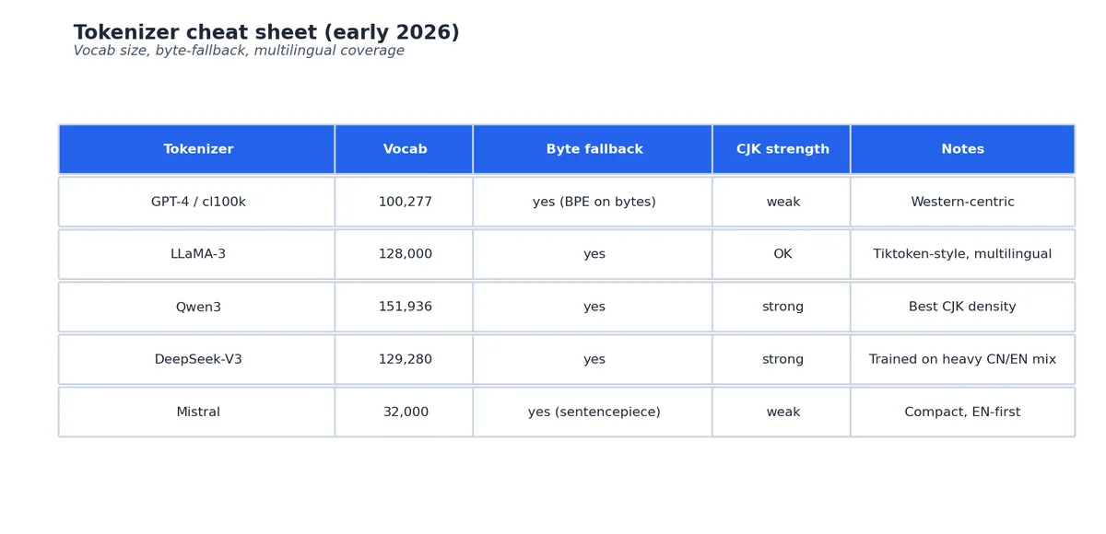Select the Mistral tokenizer cell
The image size is (1106, 534).
(197, 412)
